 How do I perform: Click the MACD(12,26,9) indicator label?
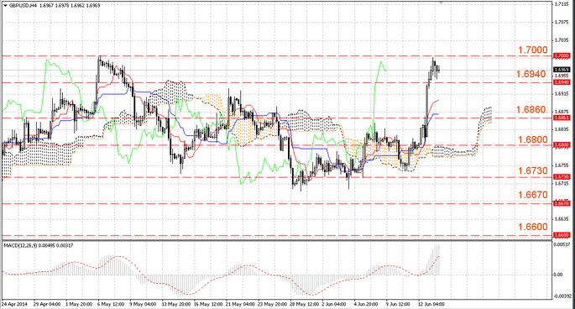coord(21,245)
